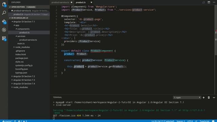Collapse the terminal panel with chevron
The height and width of the screenshot is (122, 217).
pyautogui.click(x=214, y=98)
